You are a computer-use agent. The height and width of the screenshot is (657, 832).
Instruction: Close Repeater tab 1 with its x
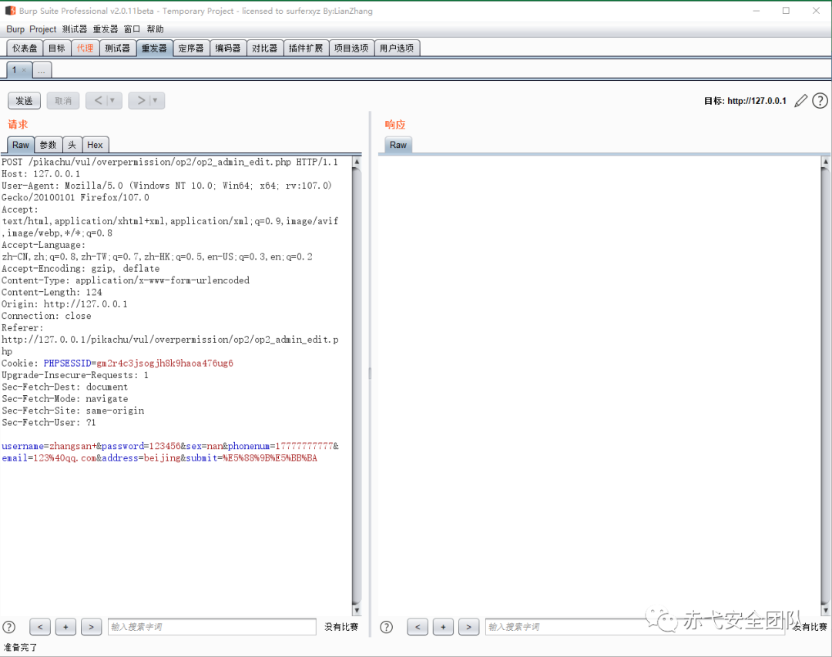[x=24, y=70]
